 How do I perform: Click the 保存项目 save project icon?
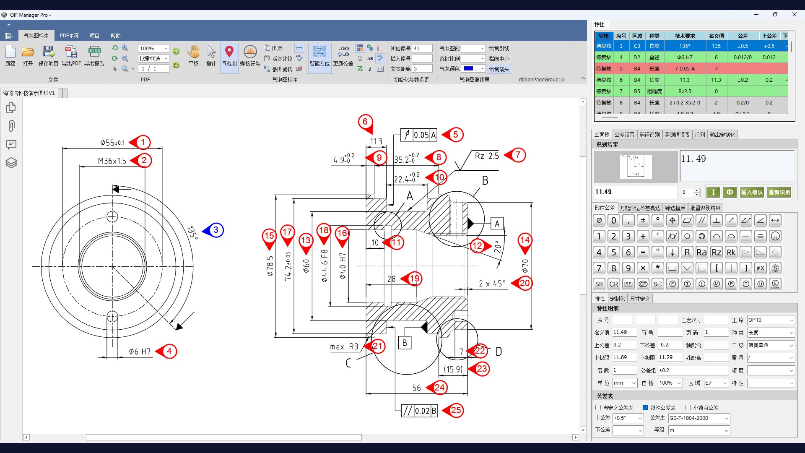tap(48, 56)
